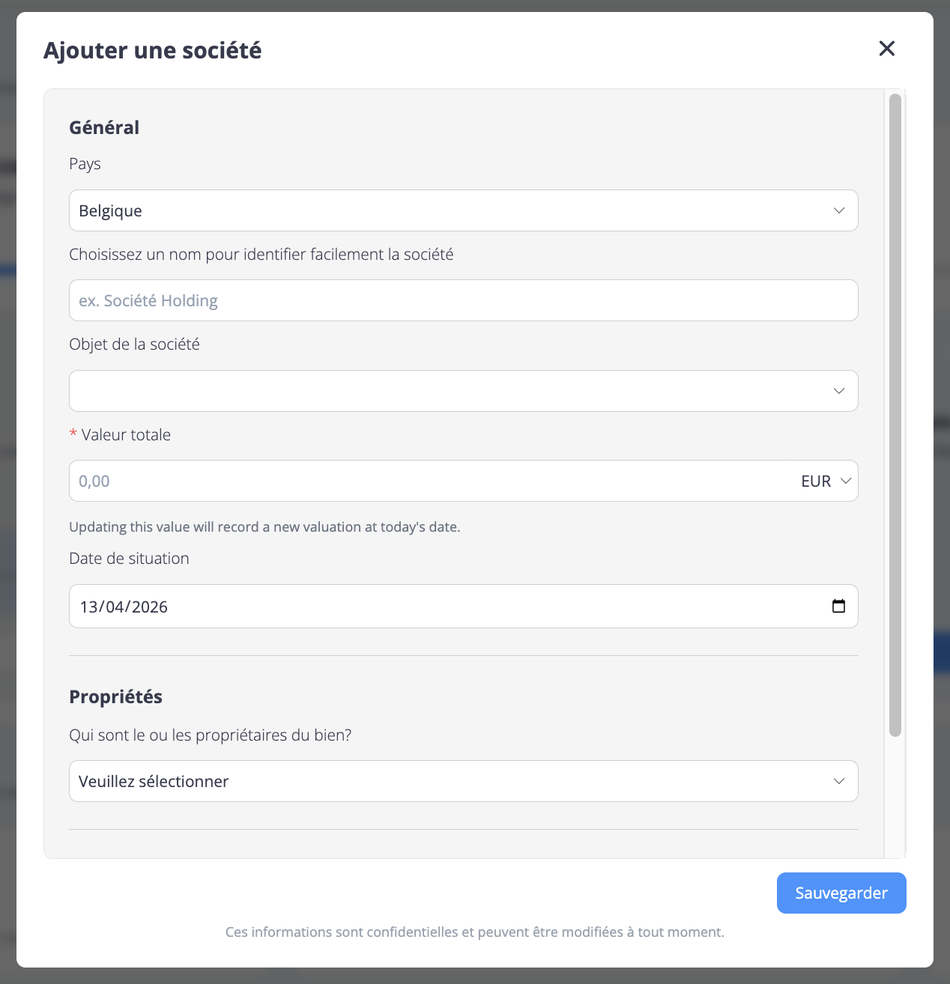The height and width of the screenshot is (984, 950).
Task: Click the Date de situation label
Action: click(x=129, y=559)
